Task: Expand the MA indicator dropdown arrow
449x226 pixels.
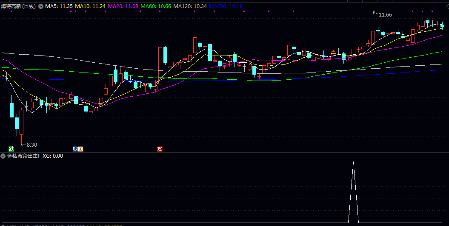Action: tap(41, 6)
